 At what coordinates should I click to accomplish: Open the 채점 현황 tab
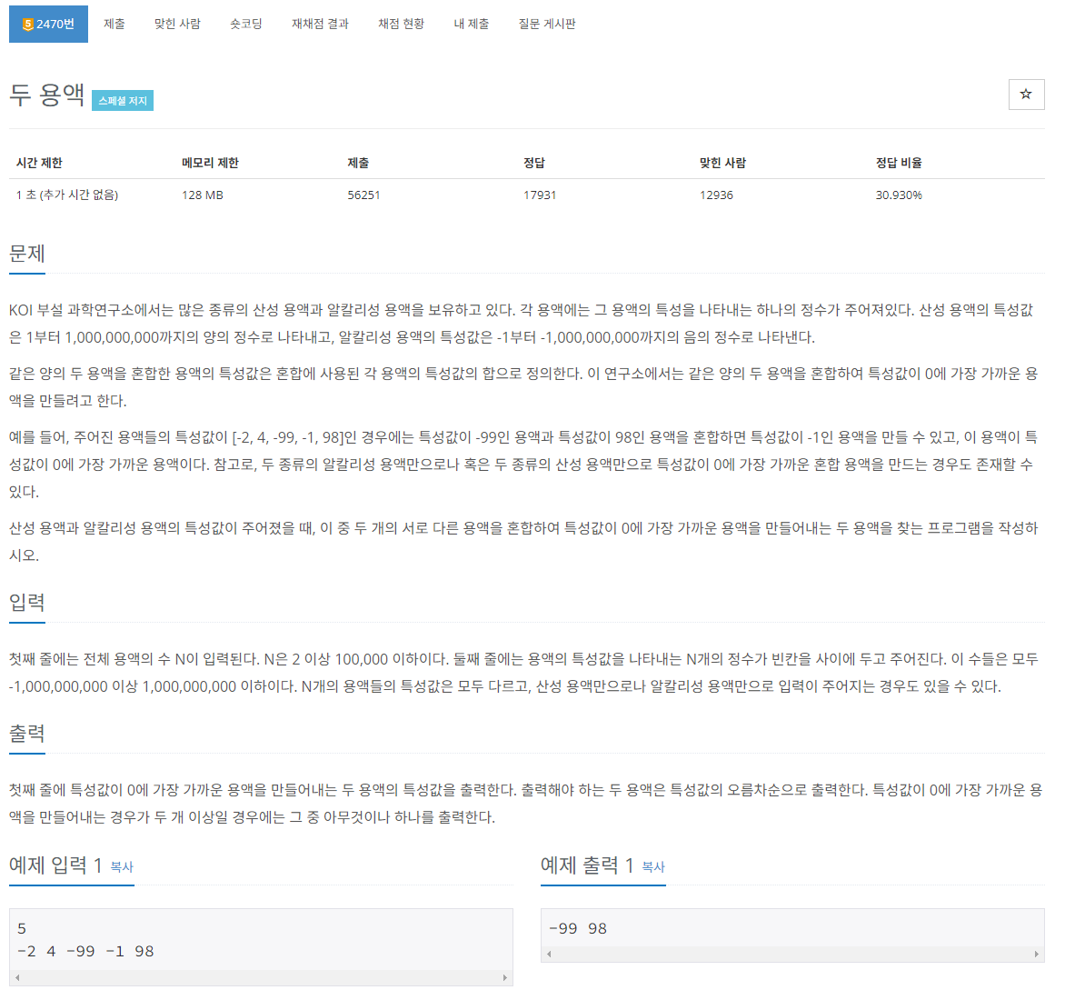click(401, 24)
